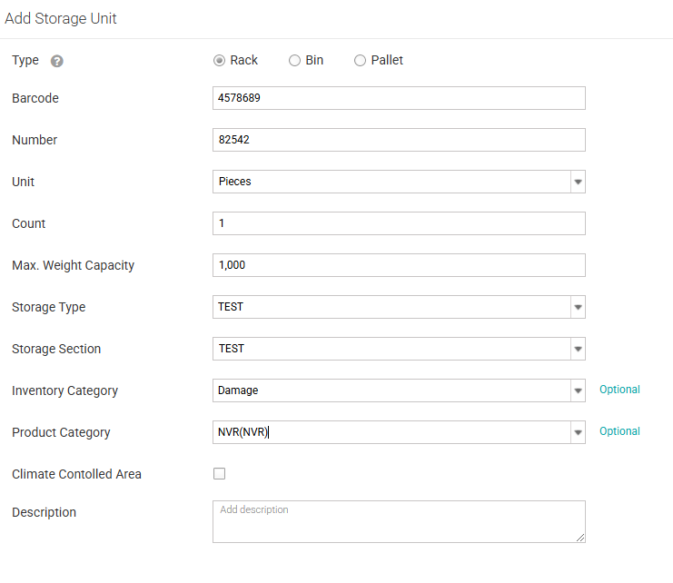Select the Max. Weight Capacity field
This screenshot has height=583, width=673.
tap(398, 265)
